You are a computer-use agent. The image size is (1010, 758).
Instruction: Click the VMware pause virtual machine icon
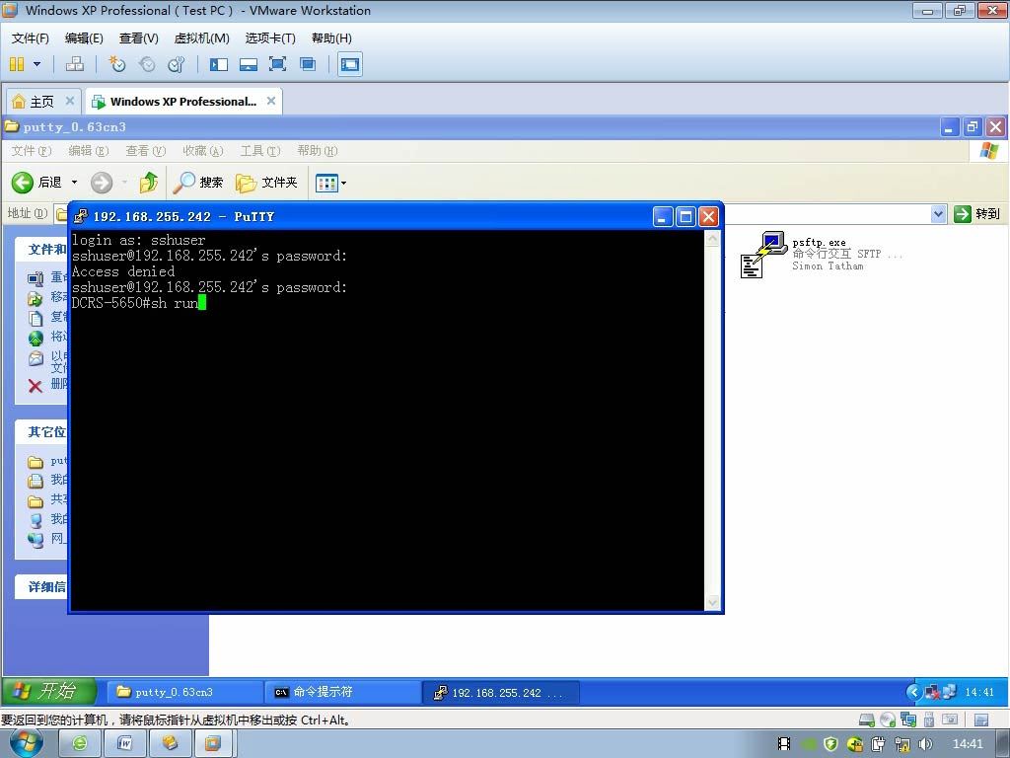point(17,64)
